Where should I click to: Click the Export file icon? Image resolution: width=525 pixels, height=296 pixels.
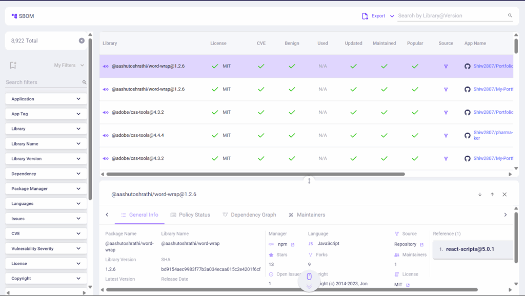(x=365, y=16)
